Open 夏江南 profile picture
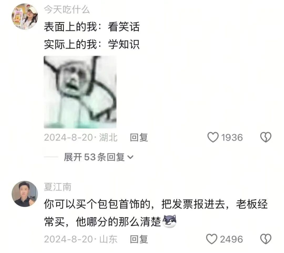284x253 pixels. 25,194
